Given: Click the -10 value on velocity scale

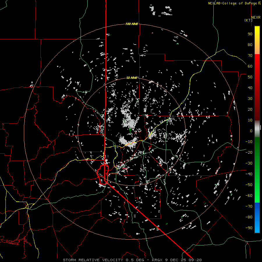Looking at the screenshot, I should (x=249, y=142).
